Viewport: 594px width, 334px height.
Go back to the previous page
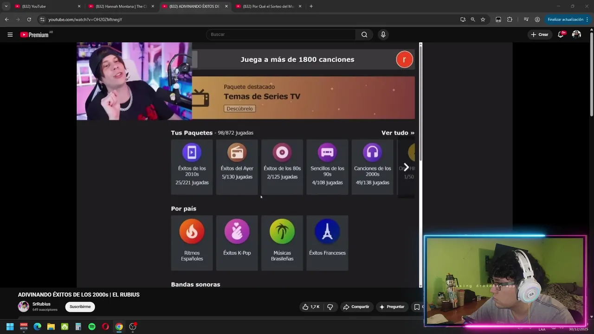6,19
